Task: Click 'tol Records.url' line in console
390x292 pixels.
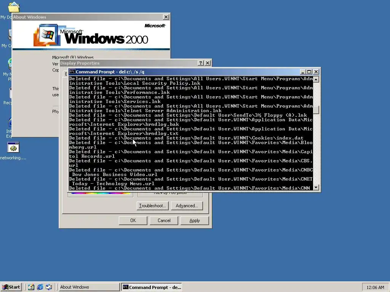Action: click(x=92, y=156)
